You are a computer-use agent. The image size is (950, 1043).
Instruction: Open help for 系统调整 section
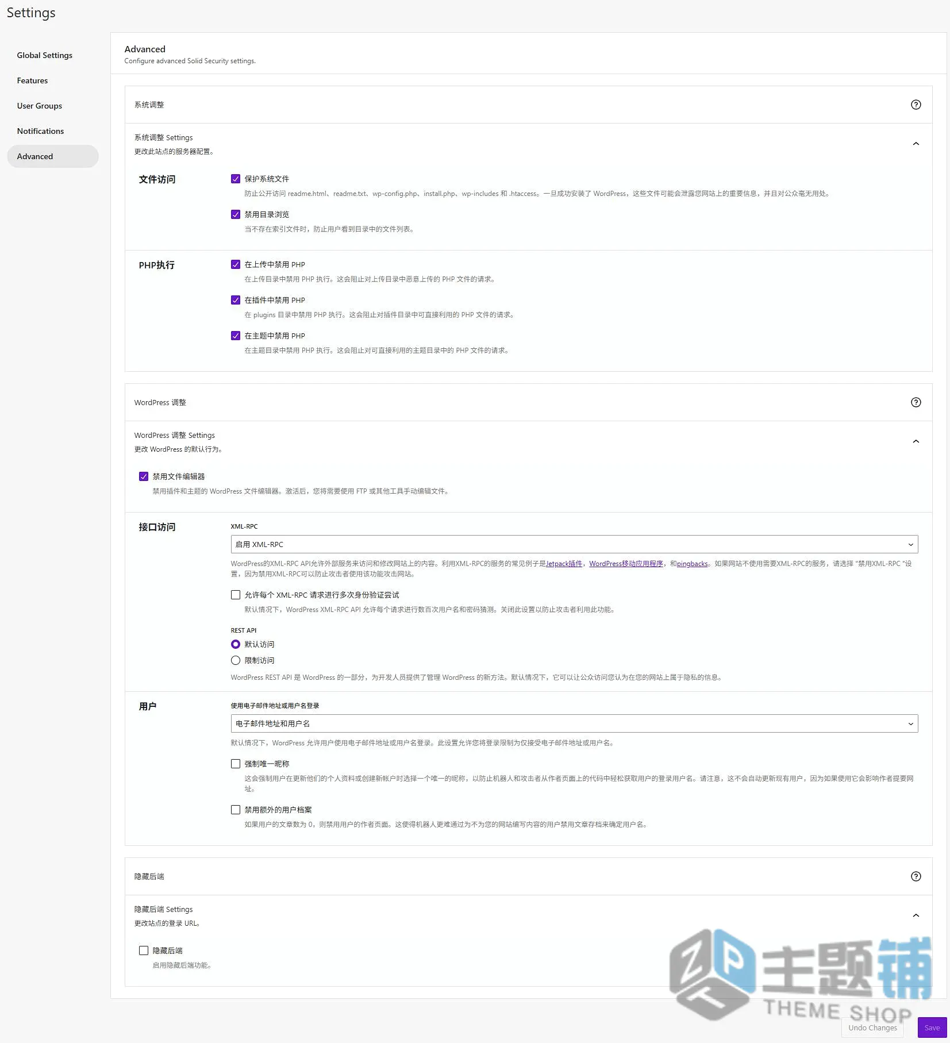[916, 105]
